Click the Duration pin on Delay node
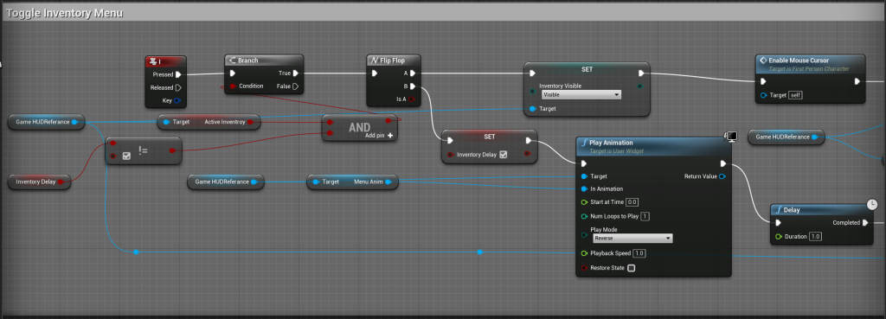Screen dimensions: 886x319 [779, 237]
